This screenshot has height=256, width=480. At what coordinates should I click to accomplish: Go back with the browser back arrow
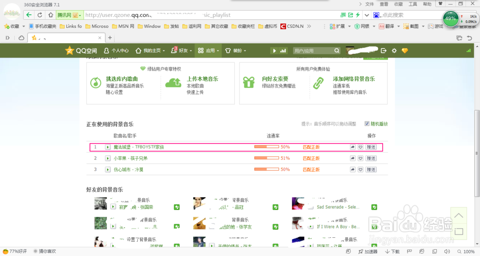point(29,15)
